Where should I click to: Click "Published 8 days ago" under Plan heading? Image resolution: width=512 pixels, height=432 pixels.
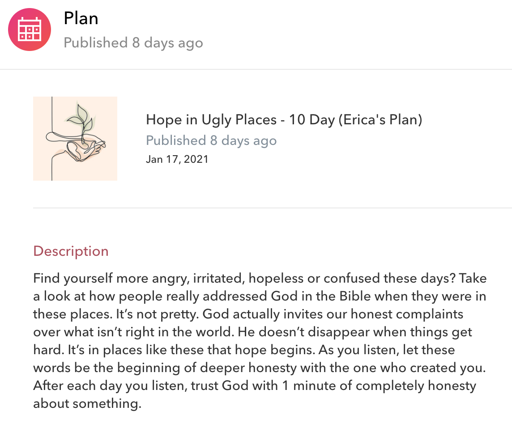coord(133,43)
